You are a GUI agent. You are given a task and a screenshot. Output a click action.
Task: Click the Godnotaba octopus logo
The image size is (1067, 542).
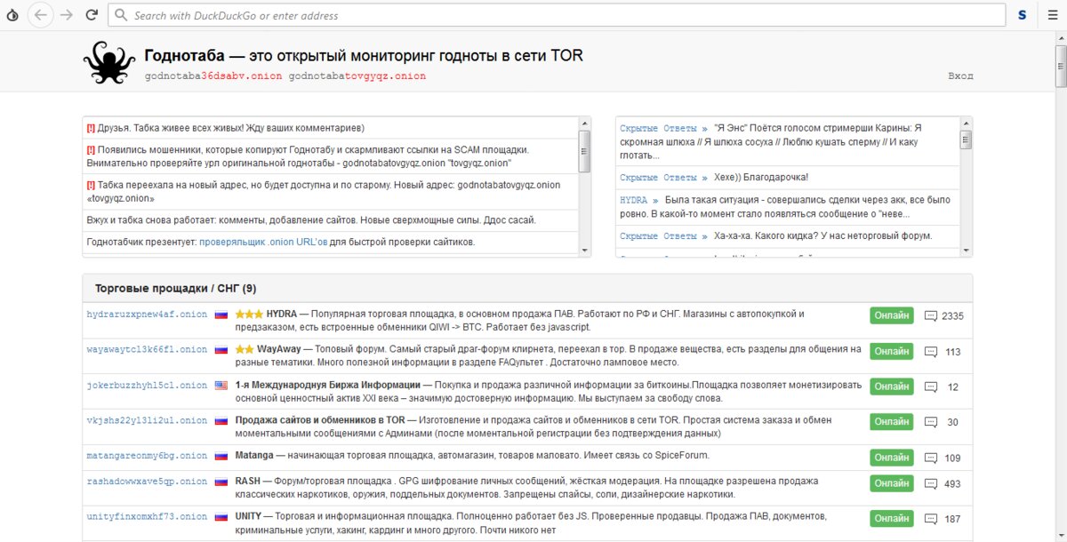(x=108, y=64)
